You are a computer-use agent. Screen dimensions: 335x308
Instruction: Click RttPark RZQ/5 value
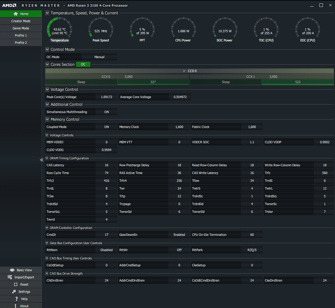(x=252, y=250)
